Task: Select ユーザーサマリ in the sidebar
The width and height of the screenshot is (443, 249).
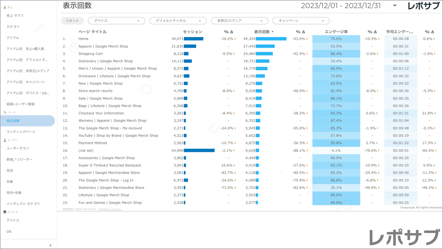Action: [x=18, y=148]
